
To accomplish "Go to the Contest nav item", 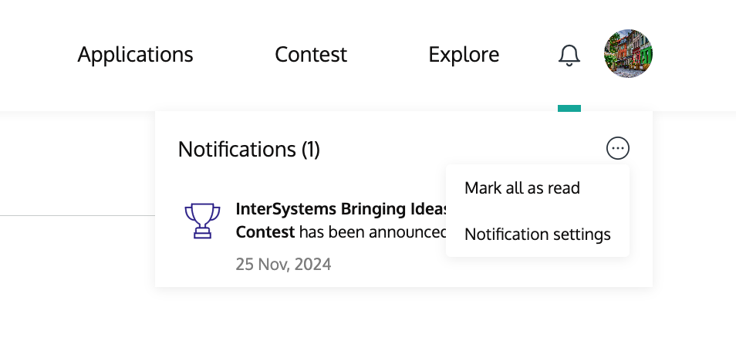I will coord(311,56).
